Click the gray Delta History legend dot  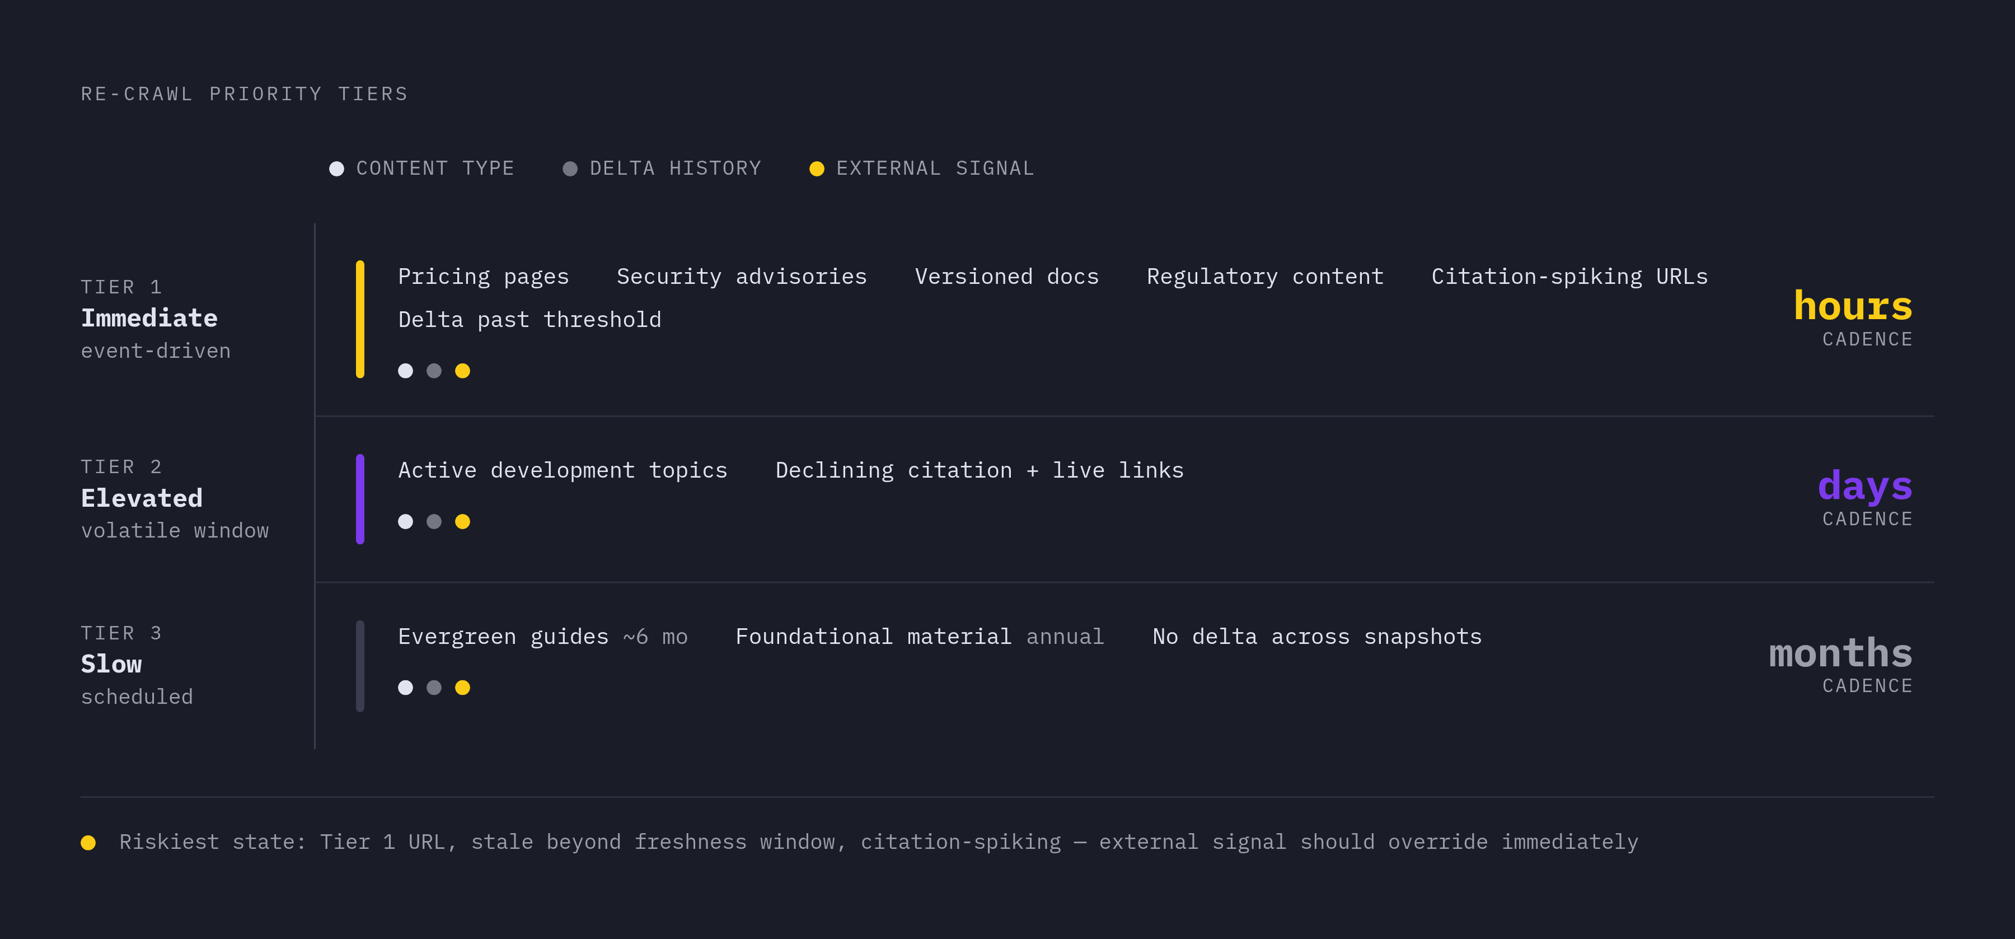[x=570, y=169]
